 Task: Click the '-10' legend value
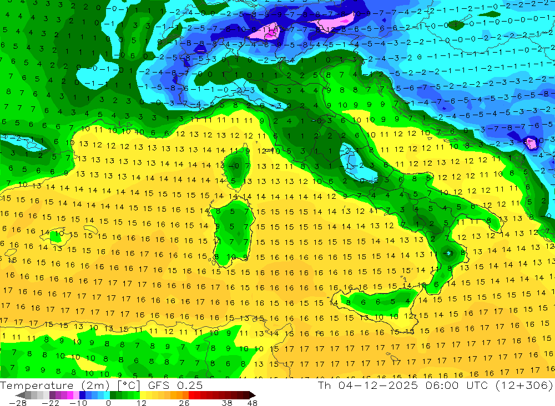tap(78, 403)
